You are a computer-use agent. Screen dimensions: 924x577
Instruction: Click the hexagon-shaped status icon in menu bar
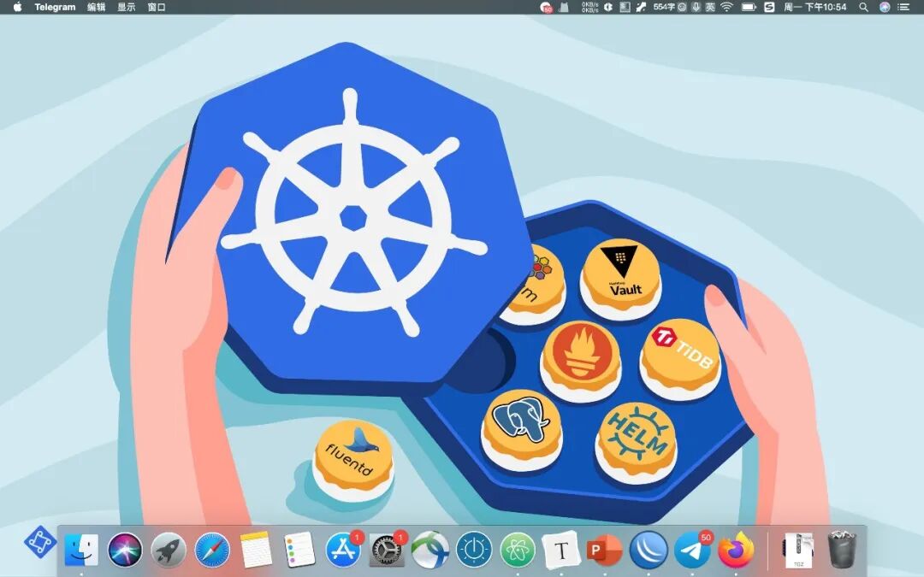click(x=608, y=7)
